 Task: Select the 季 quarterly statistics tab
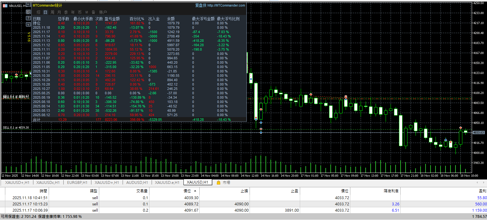(x=66, y=12)
